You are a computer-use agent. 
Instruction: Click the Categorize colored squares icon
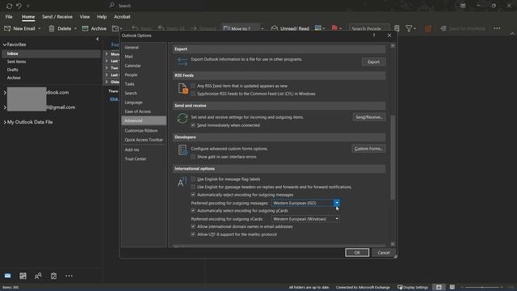pyautogui.click(x=317, y=28)
